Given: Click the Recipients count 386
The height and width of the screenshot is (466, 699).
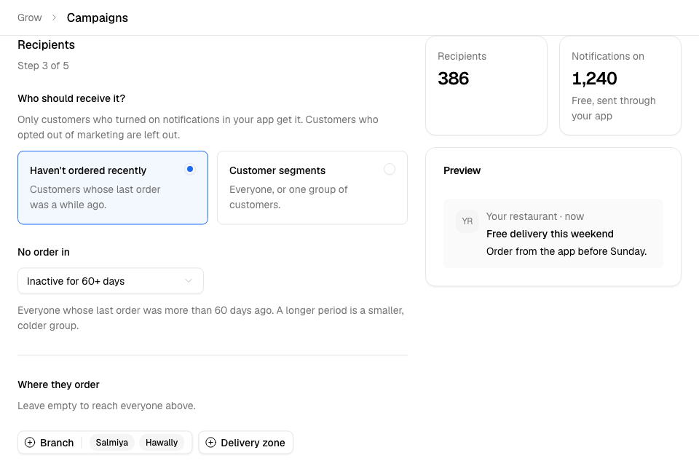Looking at the screenshot, I should coord(454,79).
